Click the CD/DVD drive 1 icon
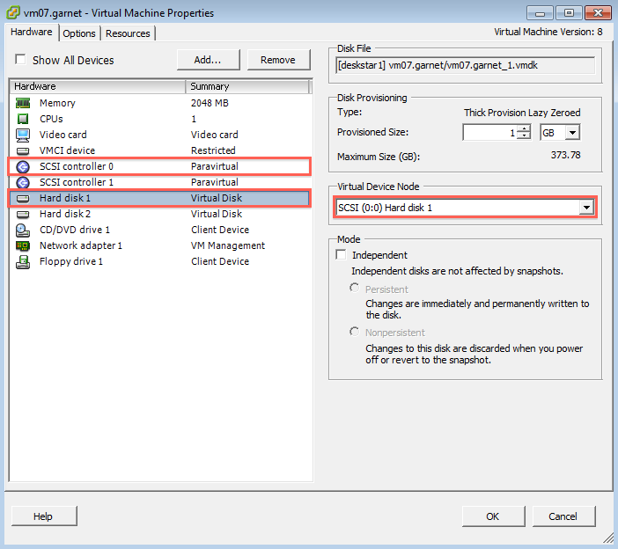This screenshot has height=549, width=618. (x=23, y=230)
